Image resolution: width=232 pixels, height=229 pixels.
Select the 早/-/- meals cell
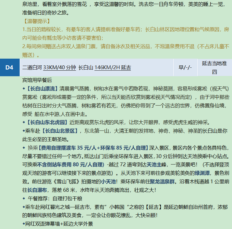coord(185,67)
